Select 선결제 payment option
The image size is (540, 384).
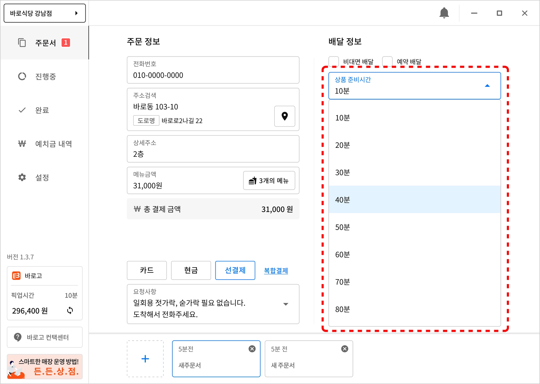click(235, 270)
